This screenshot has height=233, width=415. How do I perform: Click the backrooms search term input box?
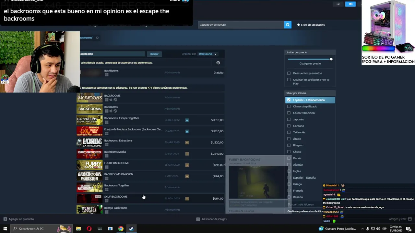[112, 54]
